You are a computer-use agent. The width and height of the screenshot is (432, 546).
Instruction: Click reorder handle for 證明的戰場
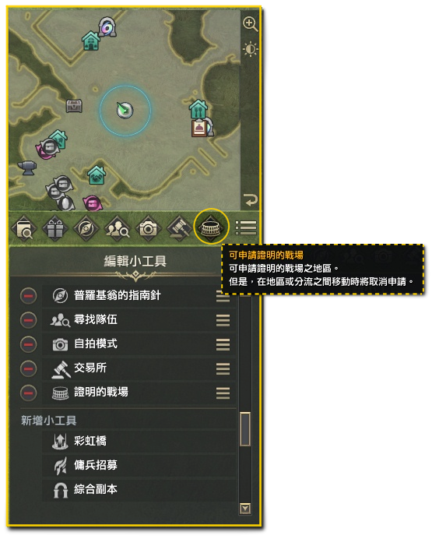coord(223,393)
